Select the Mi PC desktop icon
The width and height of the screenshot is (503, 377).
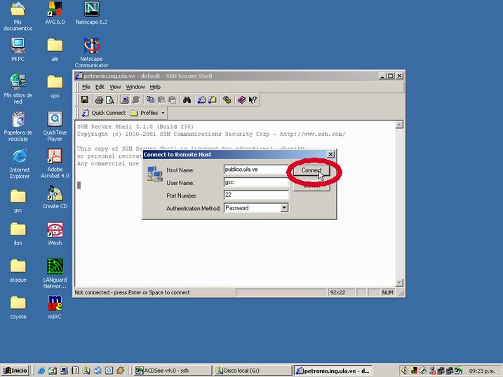[x=18, y=50]
